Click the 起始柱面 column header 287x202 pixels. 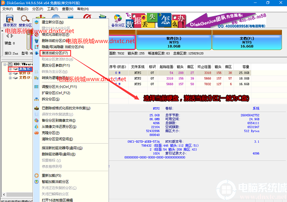pos(166,67)
